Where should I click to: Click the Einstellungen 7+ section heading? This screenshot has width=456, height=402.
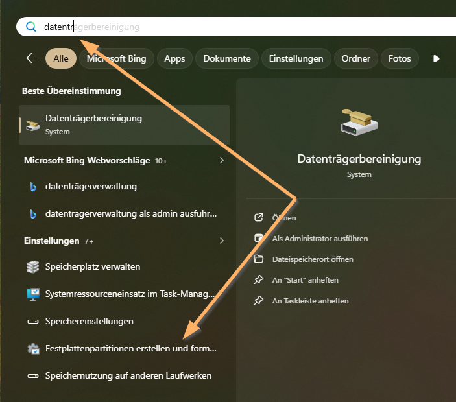(x=59, y=241)
